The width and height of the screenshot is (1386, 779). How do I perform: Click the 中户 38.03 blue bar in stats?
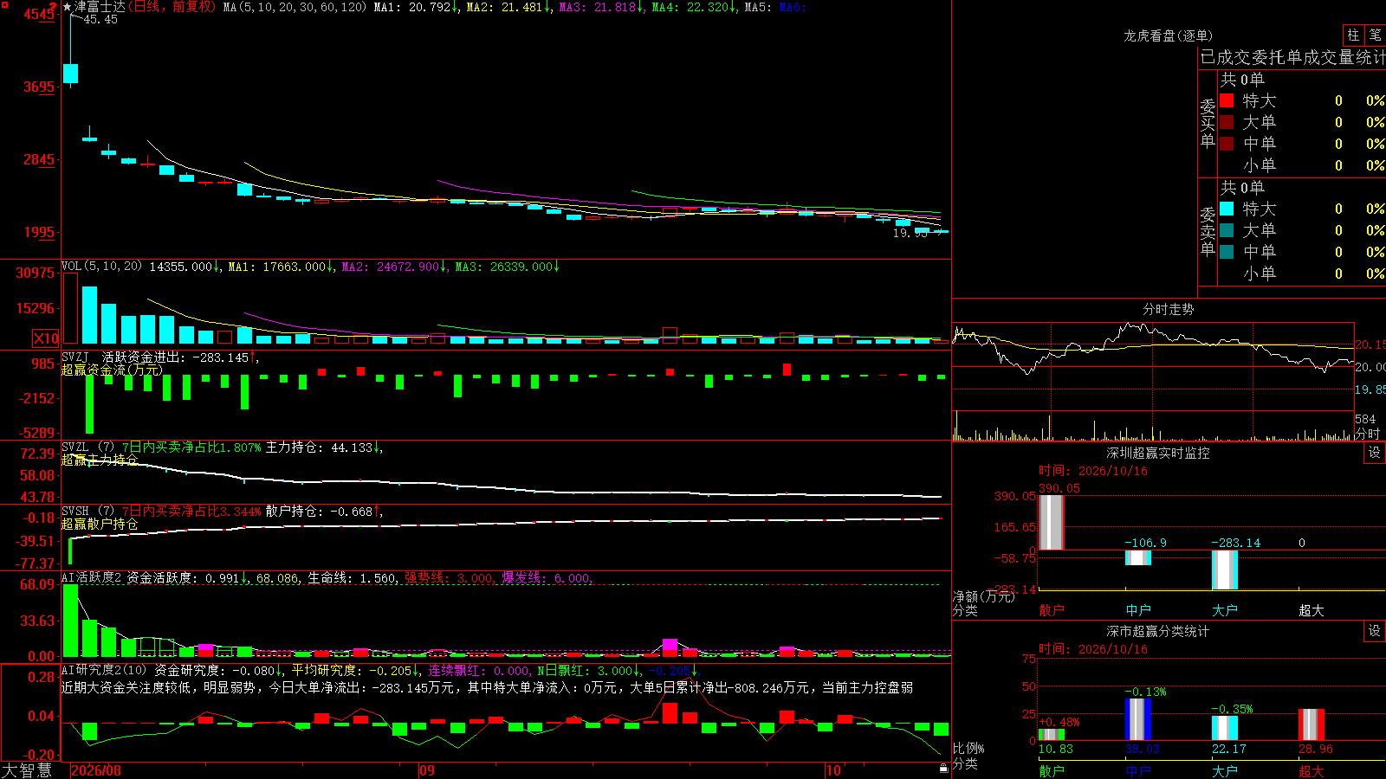coord(1138,719)
